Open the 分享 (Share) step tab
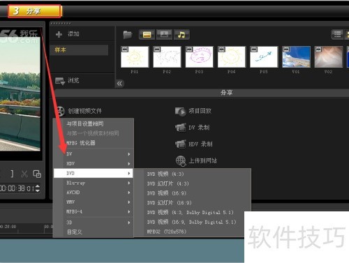Viewport: 349px width, 263px height. pos(34,11)
